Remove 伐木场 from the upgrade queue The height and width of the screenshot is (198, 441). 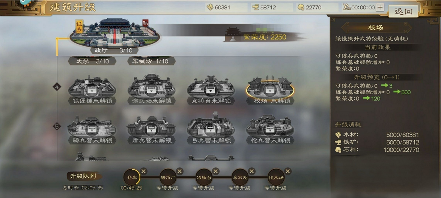(x=288, y=171)
